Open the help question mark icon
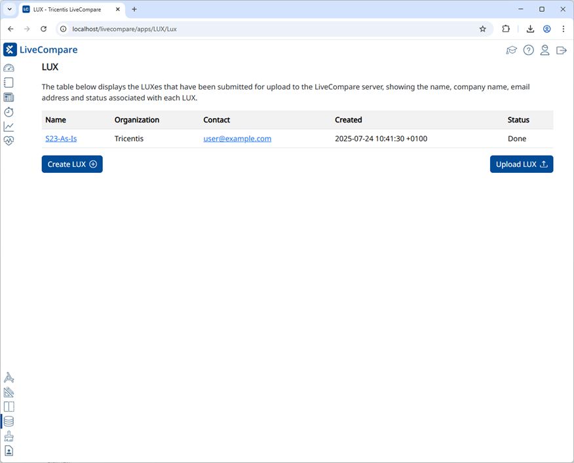 point(528,50)
